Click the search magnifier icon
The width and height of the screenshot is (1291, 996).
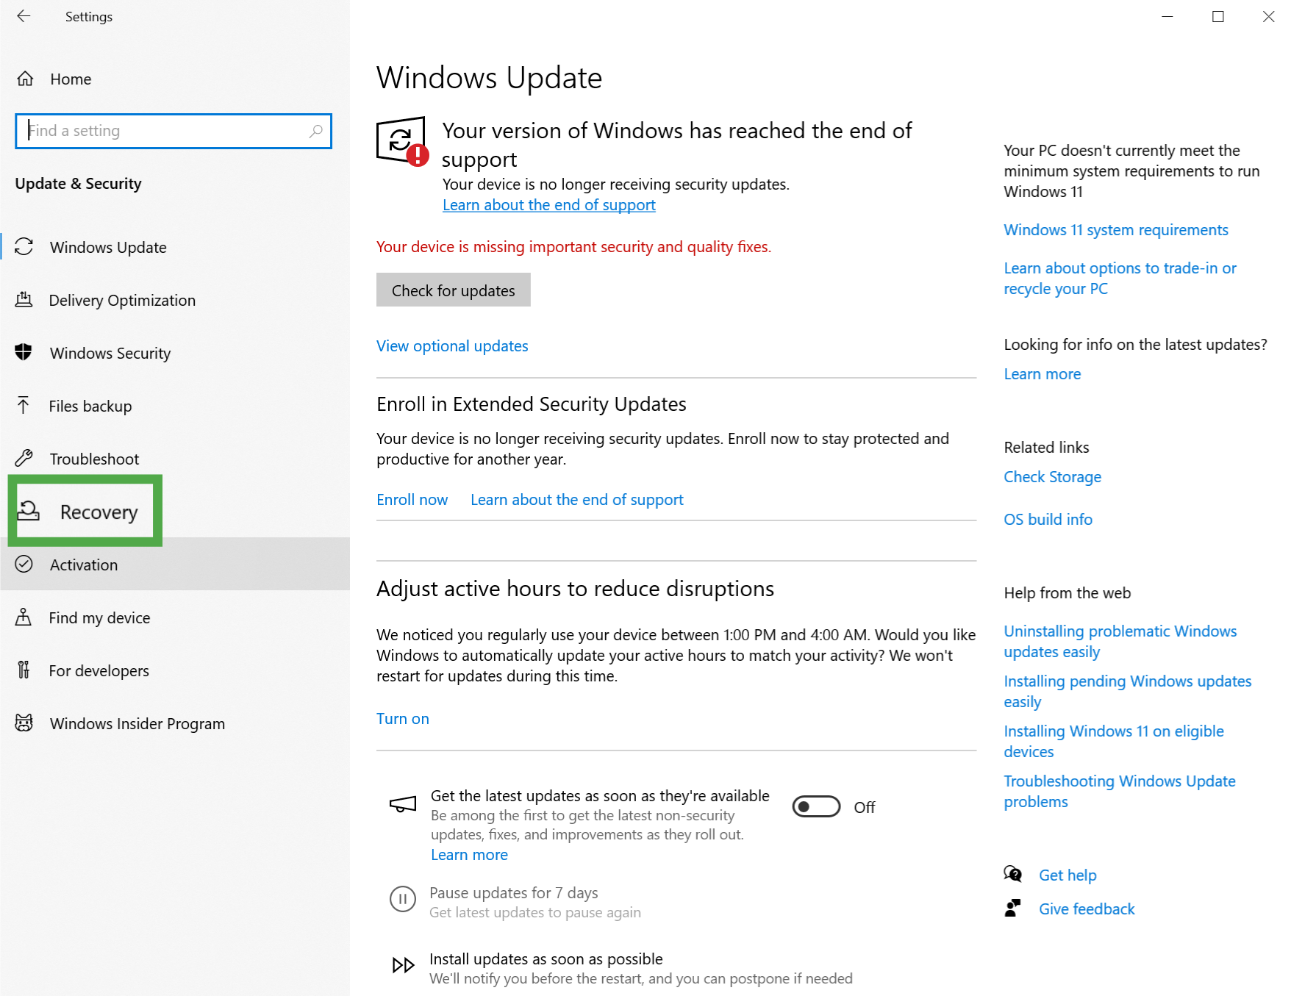(315, 131)
